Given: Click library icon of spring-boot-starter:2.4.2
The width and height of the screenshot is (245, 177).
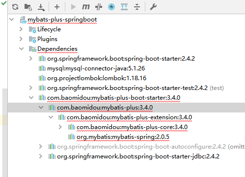Looking at the screenshot, I should pyautogui.click(x=42, y=59).
